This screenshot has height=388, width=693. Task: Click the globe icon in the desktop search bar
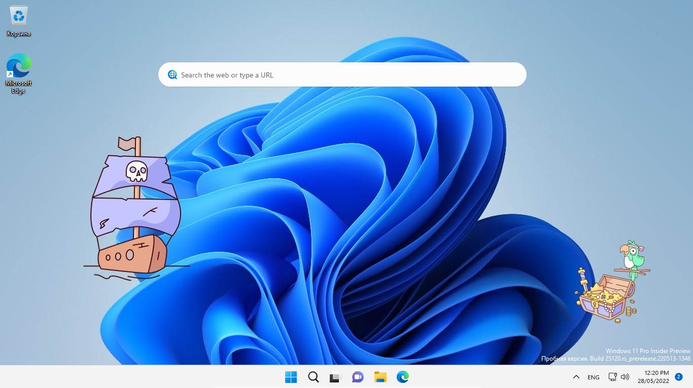pyautogui.click(x=172, y=75)
